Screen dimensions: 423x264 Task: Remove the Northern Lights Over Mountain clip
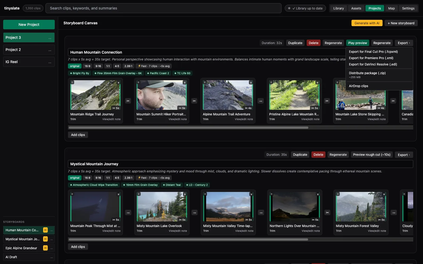pyautogui.click(x=318, y=194)
